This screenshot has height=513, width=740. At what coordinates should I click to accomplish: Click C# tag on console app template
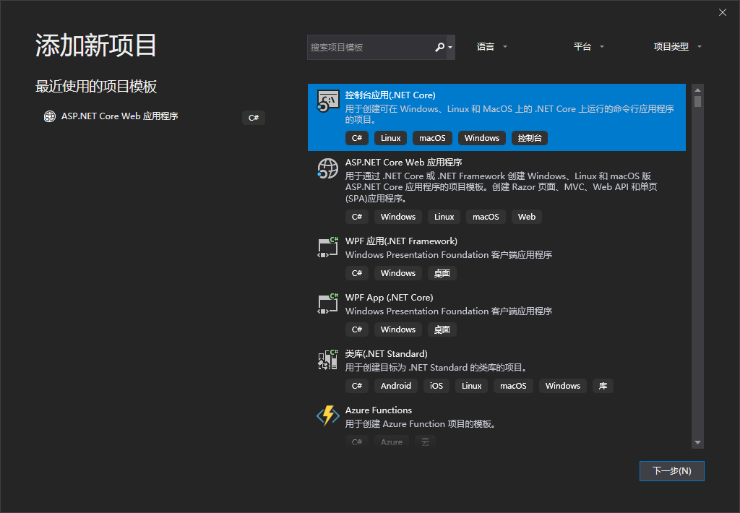point(357,138)
